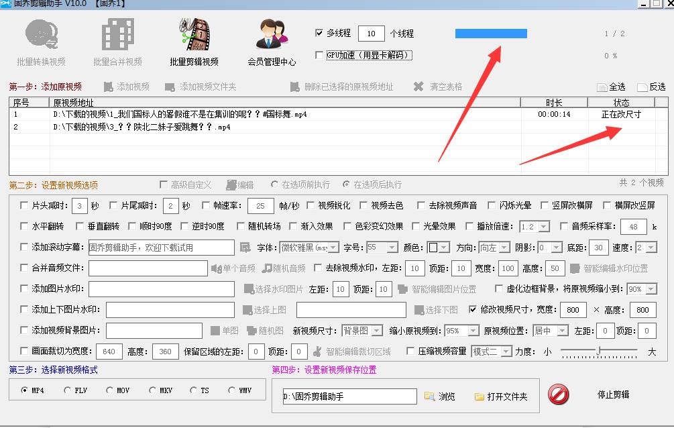Click the edit icon next to advanced customization
The image size is (674, 428).
[231, 185]
